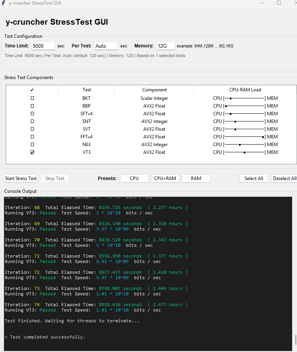The height and width of the screenshot is (352, 297).
Task: Click the Time Limit summary status line
Action: 95,56
